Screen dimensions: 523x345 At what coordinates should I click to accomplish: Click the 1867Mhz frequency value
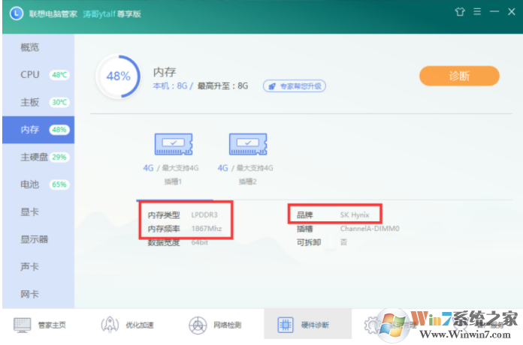207,229
